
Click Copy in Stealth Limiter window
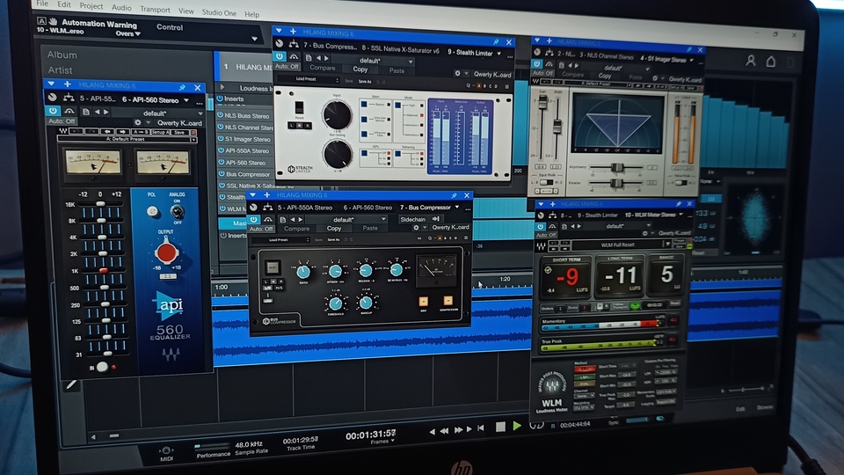pyautogui.click(x=360, y=69)
